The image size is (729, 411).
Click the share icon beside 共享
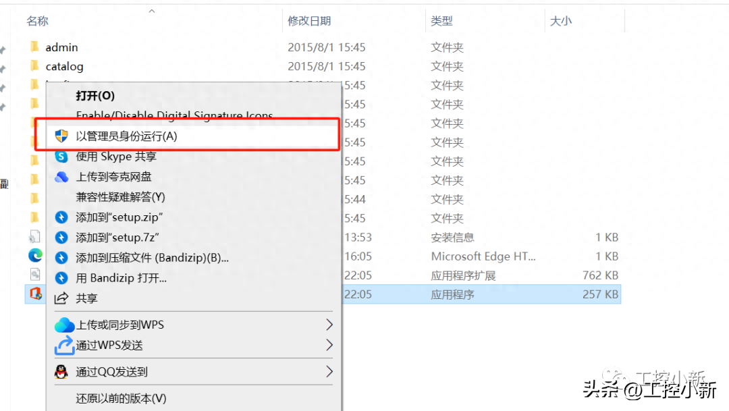coord(61,298)
